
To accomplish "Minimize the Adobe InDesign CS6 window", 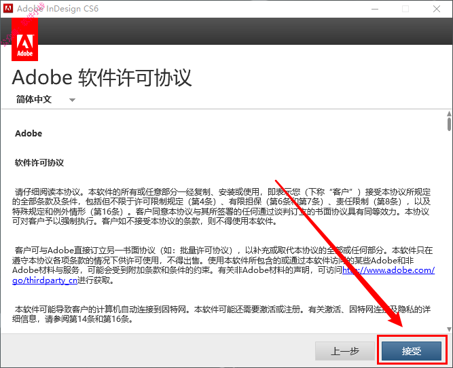I will click(375, 9).
